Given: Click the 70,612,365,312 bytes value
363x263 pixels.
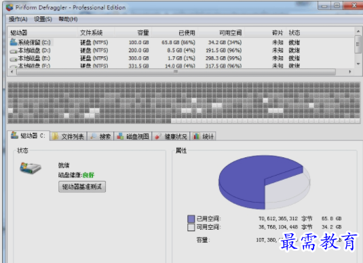Looking at the screenshot, I should pyautogui.click(x=278, y=218).
